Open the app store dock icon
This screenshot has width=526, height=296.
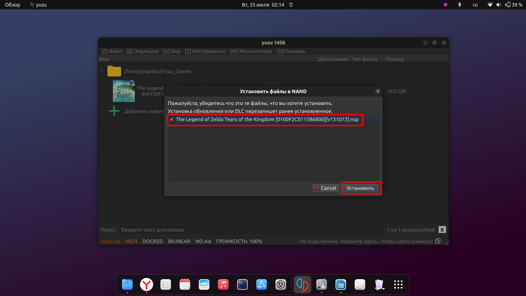[262, 284]
